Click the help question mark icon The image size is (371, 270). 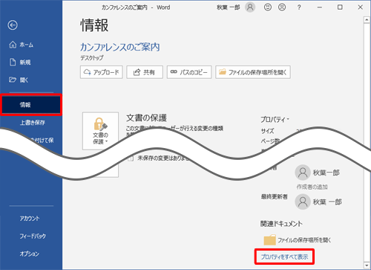tap(299, 7)
